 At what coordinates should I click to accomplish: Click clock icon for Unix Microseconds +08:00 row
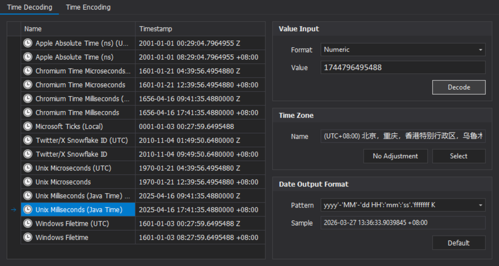pyautogui.click(x=28, y=182)
